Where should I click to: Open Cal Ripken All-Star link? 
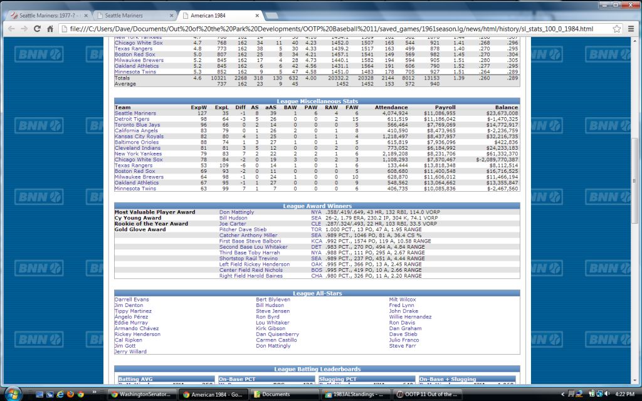click(x=129, y=340)
